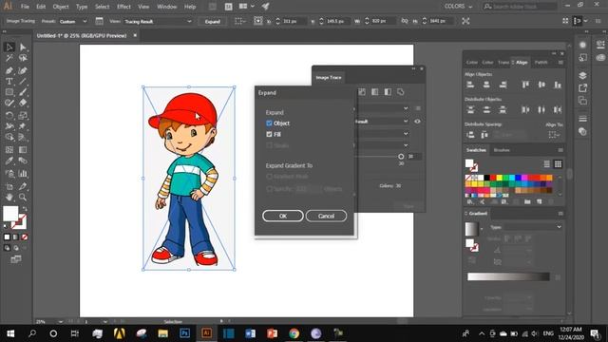Click the W width input field
Screen dimensions: 608x342
(383, 21)
